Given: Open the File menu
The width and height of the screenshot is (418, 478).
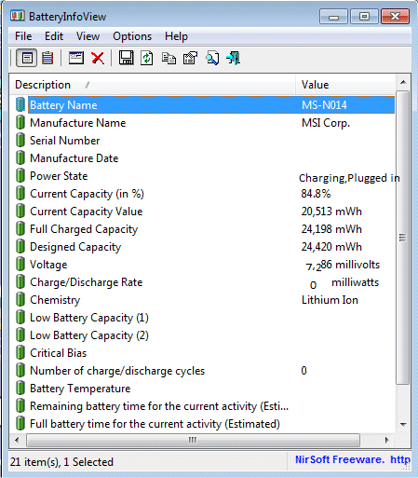Looking at the screenshot, I should click(x=23, y=36).
